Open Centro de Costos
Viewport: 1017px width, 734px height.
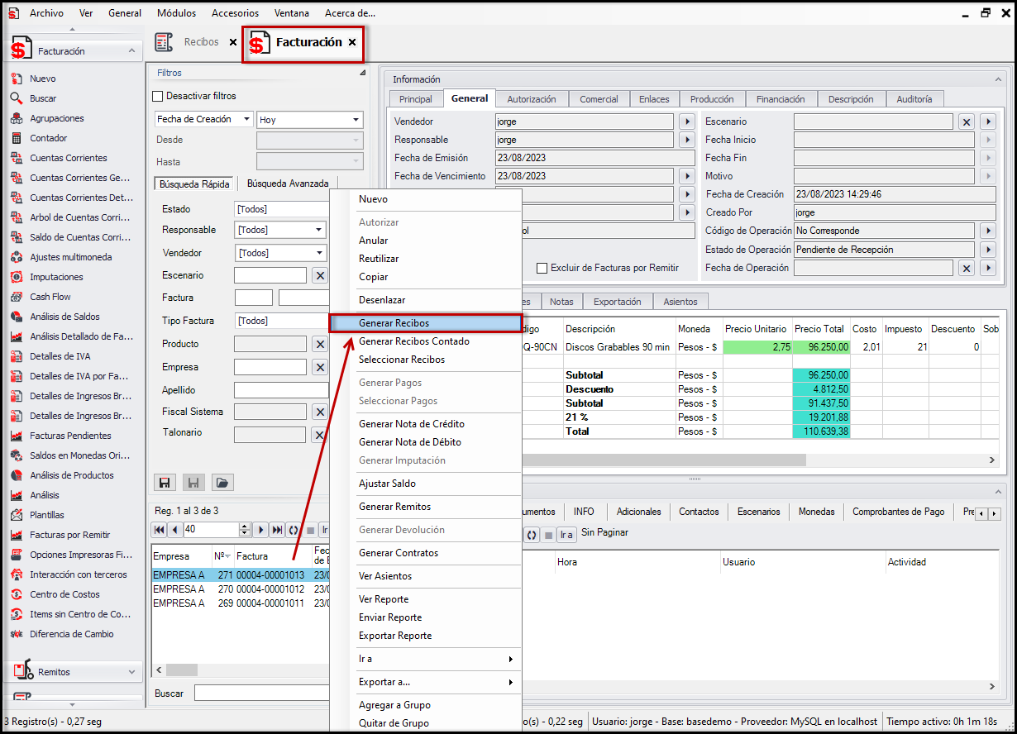click(x=64, y=594)
